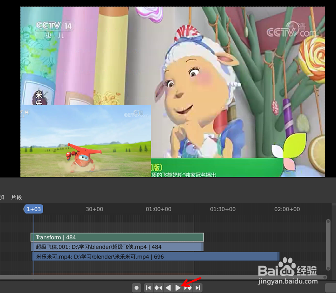Click the 1+03 playhead frame indicator
The width and height of the screenshot is (336, 293).
click(x=34, y=209)
